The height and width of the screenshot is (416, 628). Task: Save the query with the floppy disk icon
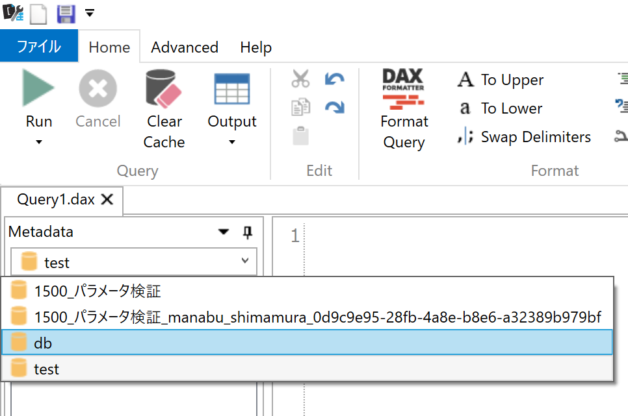[x=66, y=14]
